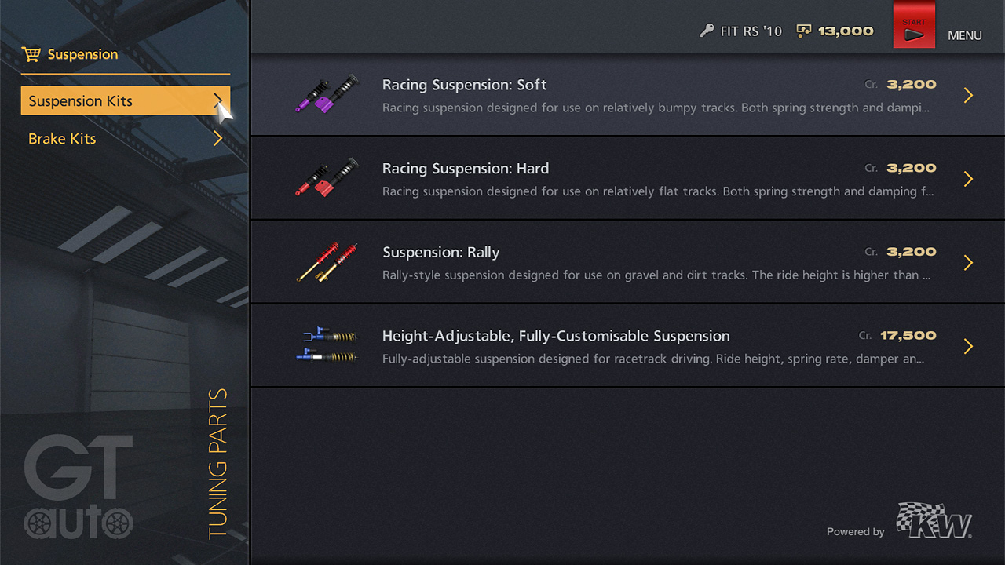The height and width of the screenshot is (565, 1005).
Task: Expand Racing Suspension: Soft arrow
Action: click(968, 96)
